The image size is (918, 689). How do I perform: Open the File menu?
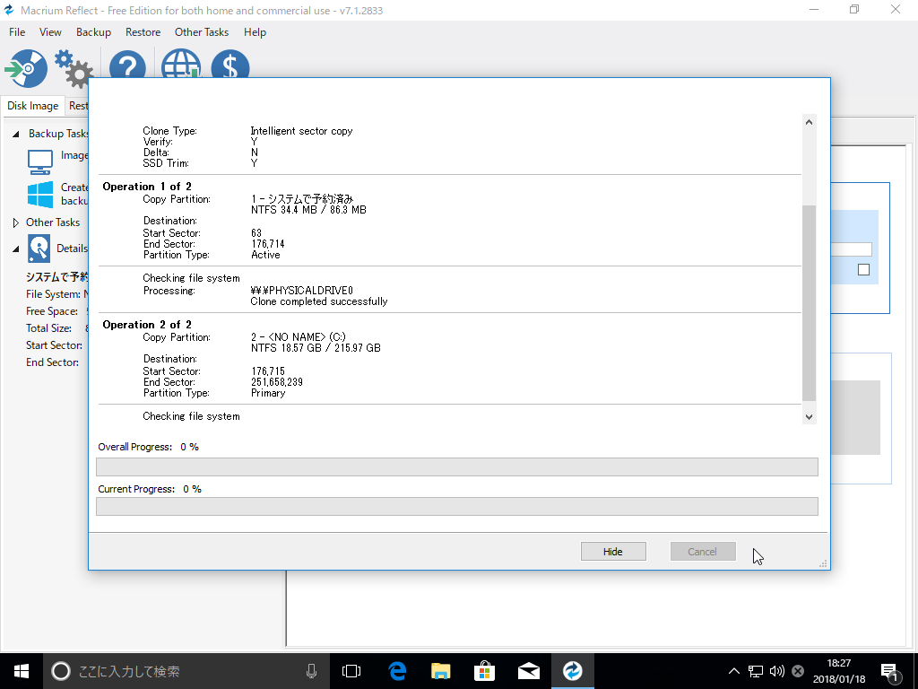point(17,32)
